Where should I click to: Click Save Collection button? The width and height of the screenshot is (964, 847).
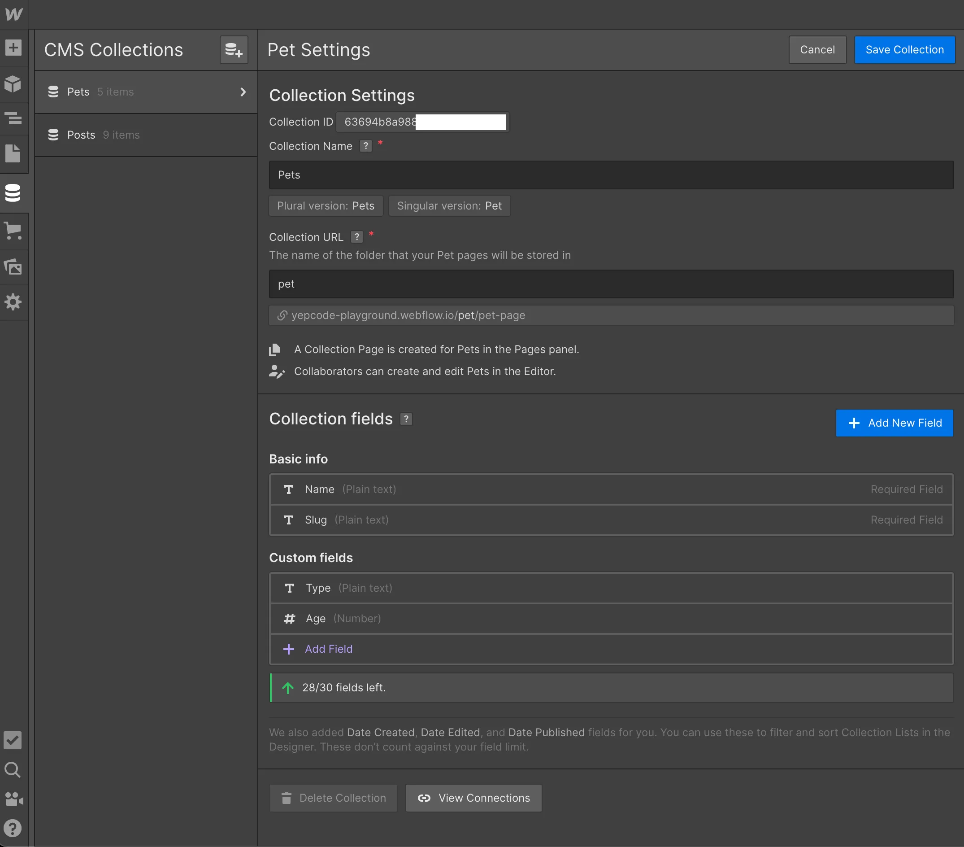[x=904, y=49]
